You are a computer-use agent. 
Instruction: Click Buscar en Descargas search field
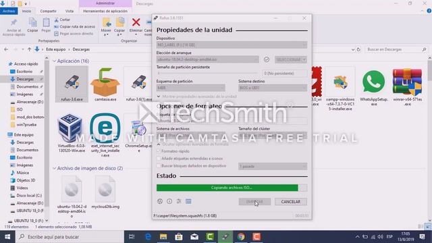click(x=396, y=49)
